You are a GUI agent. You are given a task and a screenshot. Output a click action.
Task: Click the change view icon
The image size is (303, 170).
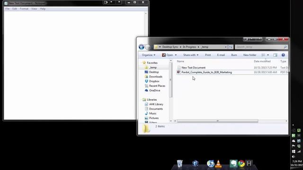click(x=263, y=55)
